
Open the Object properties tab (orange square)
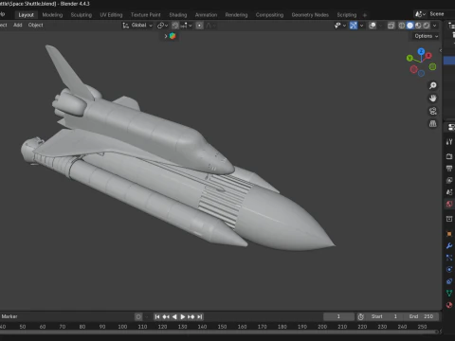coord(449,234)
